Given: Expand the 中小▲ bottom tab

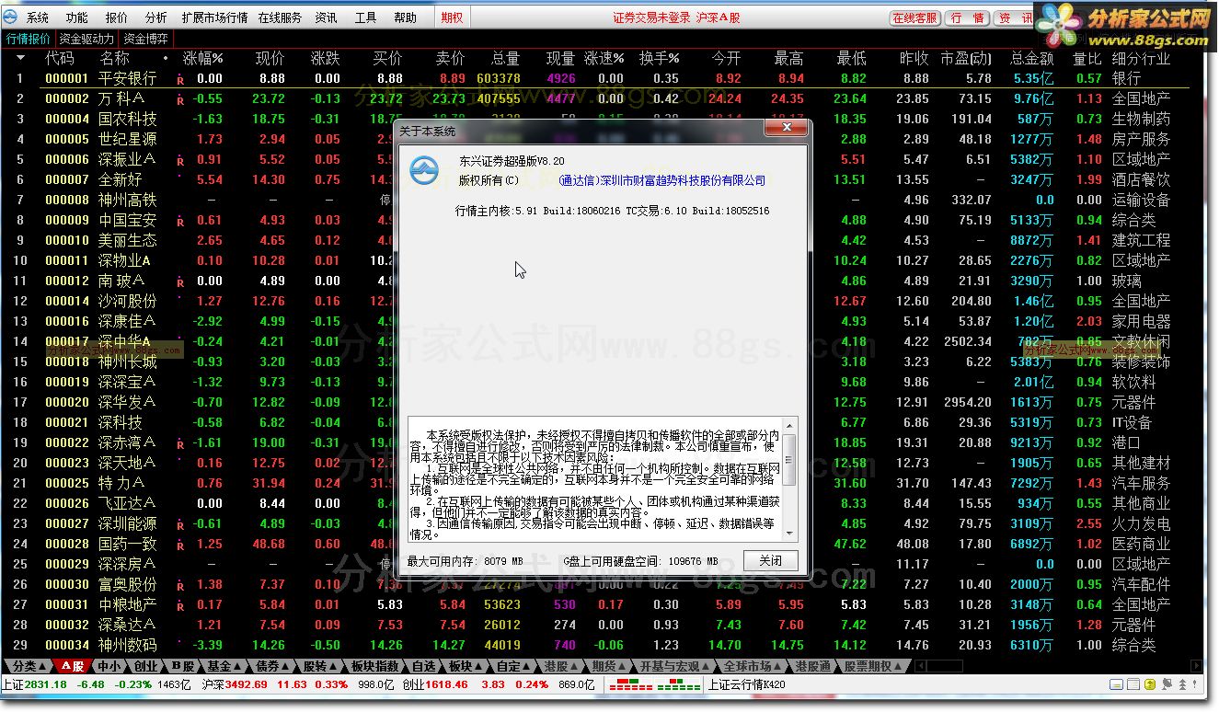Looking at the screenshot, I should click(108, 666).
